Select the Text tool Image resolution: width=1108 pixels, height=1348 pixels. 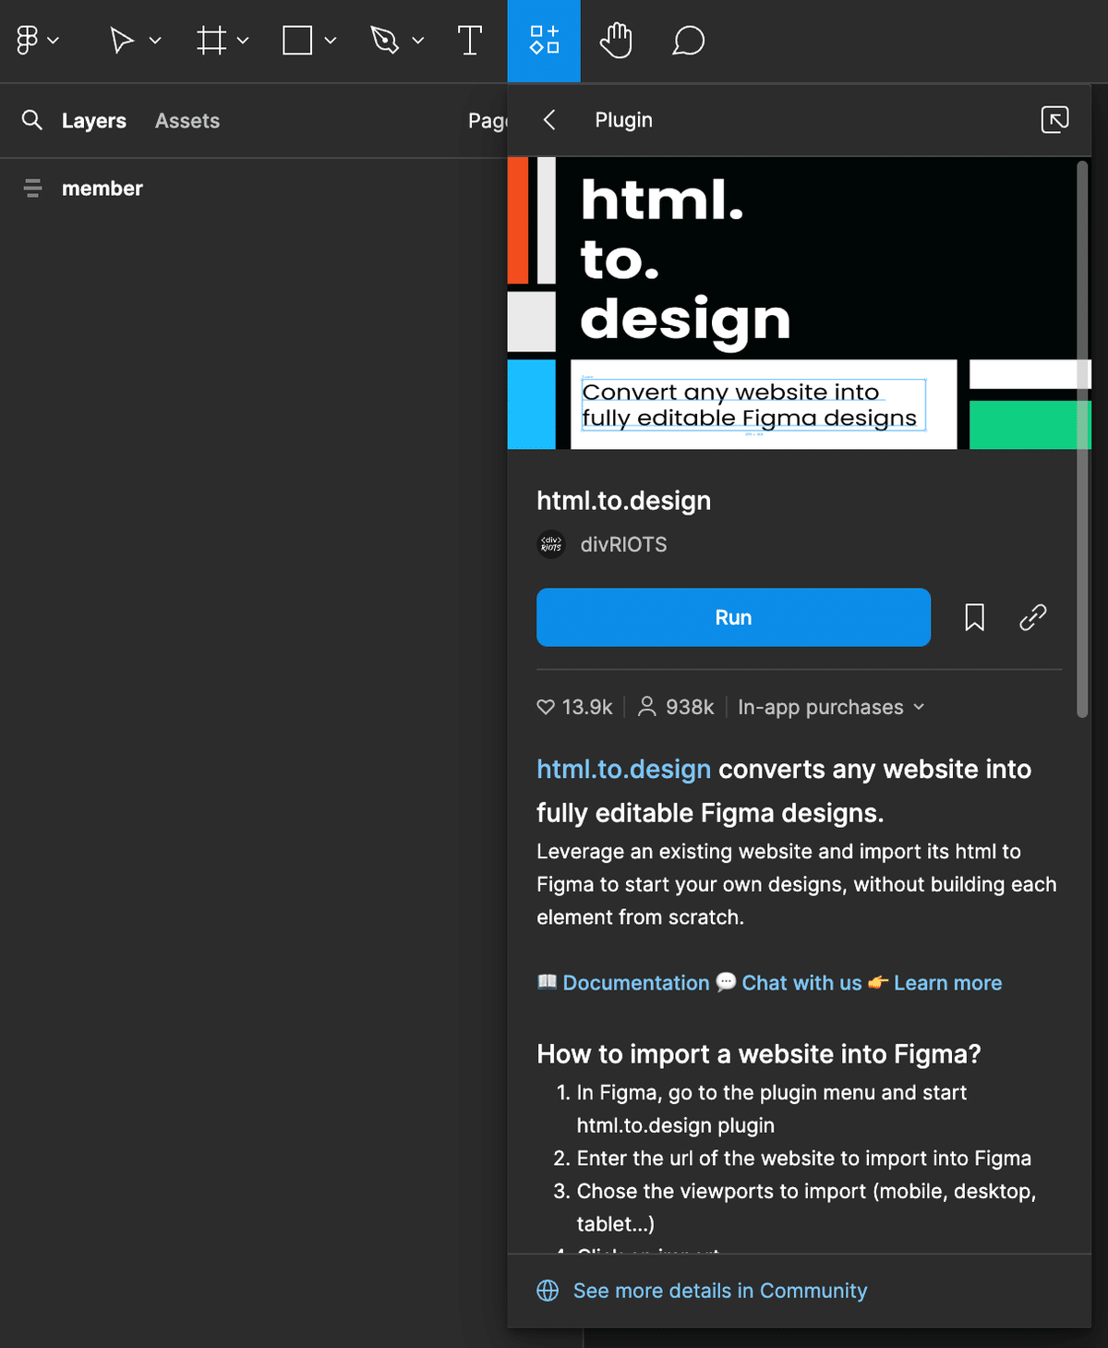470,41
